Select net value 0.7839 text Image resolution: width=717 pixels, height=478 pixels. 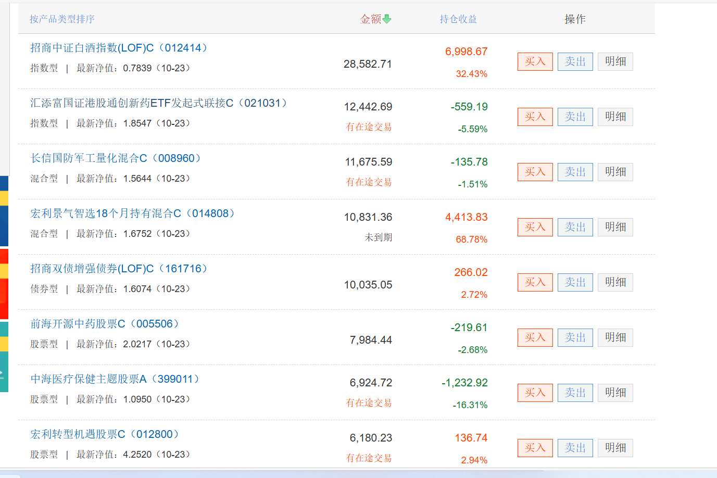137,68
